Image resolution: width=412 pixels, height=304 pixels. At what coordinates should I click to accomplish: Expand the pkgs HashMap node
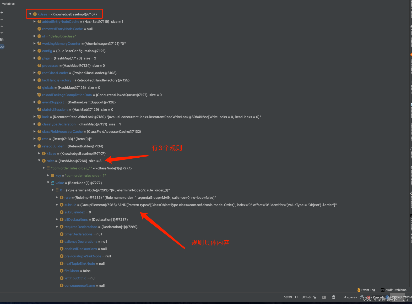(x=35, y=58)
